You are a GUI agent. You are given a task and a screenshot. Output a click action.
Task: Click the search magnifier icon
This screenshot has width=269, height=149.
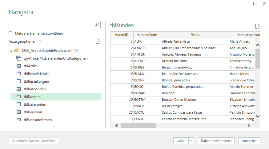97,25
